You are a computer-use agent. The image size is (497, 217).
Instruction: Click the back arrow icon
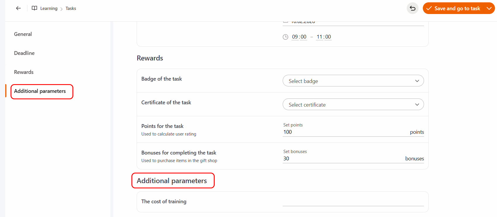18,8
